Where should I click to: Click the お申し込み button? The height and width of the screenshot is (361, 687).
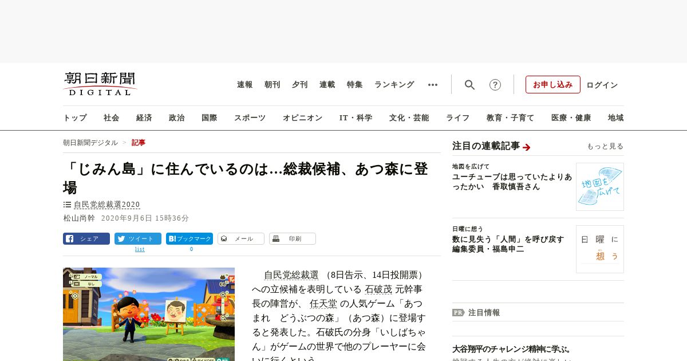click(x=553, y=85)
